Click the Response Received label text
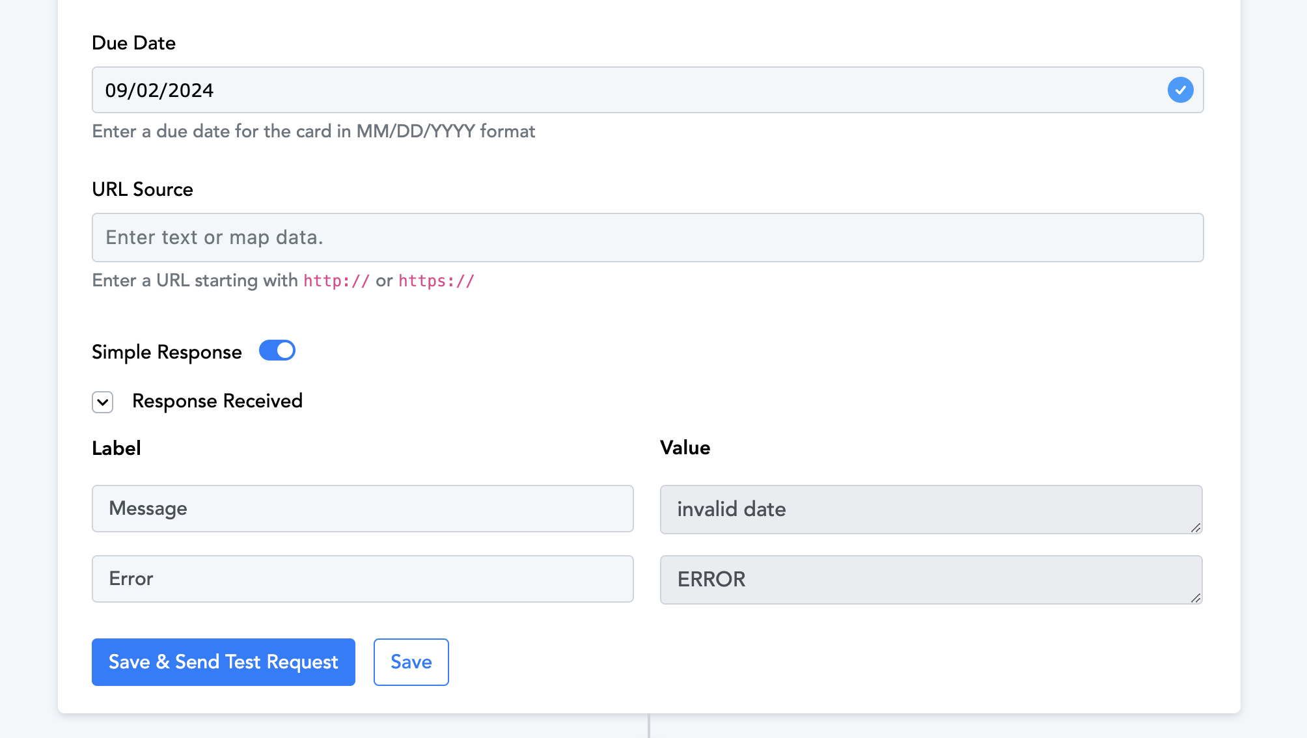This screenshot has height=738, width=1307. 217,401
